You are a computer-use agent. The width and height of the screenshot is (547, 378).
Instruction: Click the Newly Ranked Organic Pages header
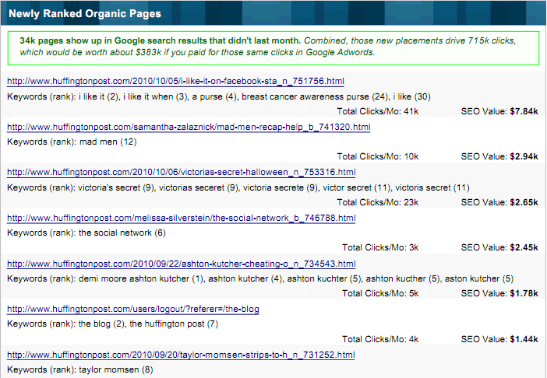86,13
